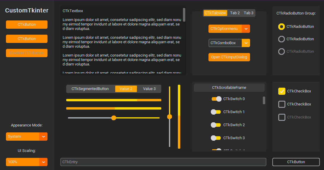Switch to Tab 3

pos(249,13)
